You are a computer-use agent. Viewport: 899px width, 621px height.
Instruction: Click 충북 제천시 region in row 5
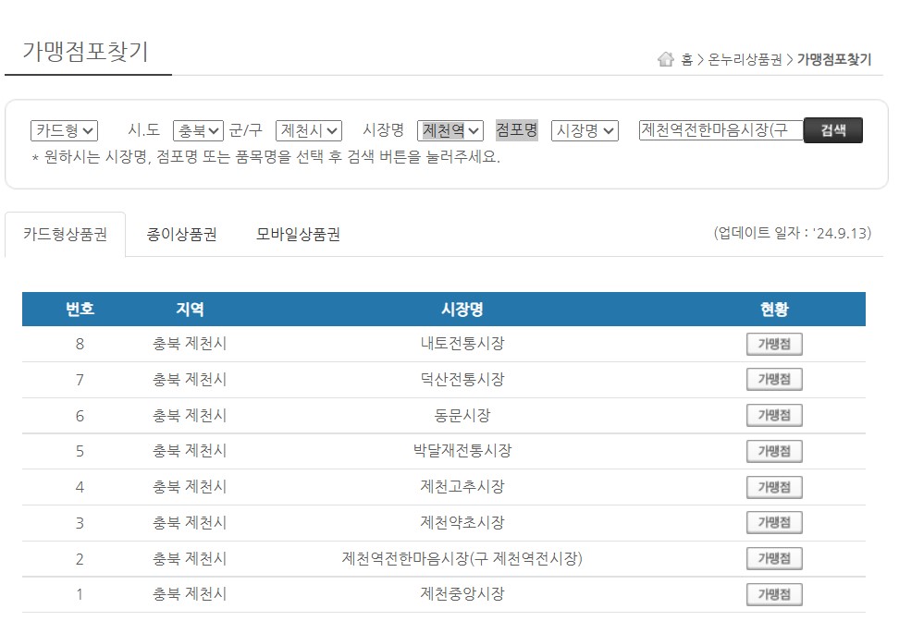pos(190,451)
